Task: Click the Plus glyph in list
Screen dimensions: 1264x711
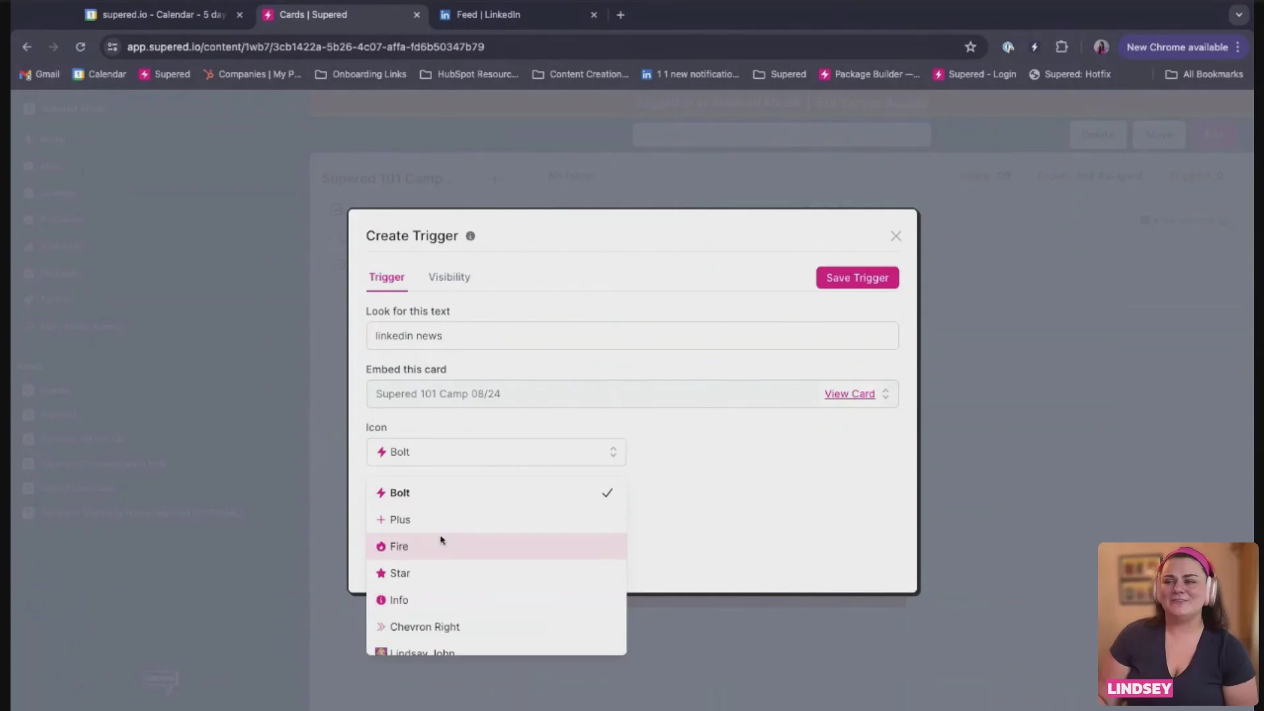Action: point(381,519)
